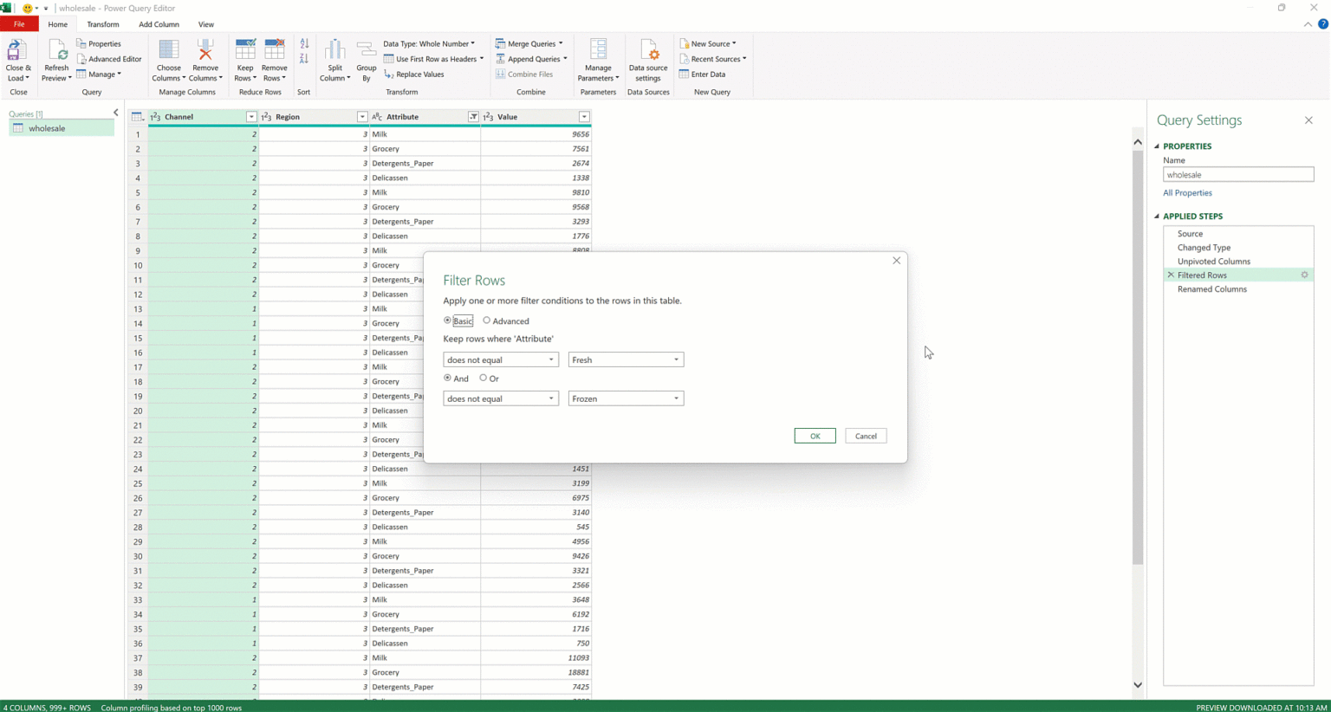Expand the 'Frozen' value dropdown
The image size is (1331, 712).
tap(676, 398)
